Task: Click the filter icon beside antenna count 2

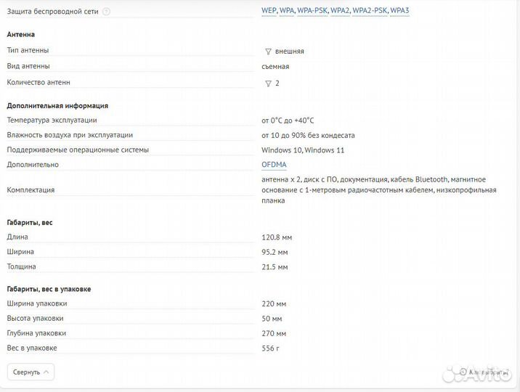Action: 268,83
